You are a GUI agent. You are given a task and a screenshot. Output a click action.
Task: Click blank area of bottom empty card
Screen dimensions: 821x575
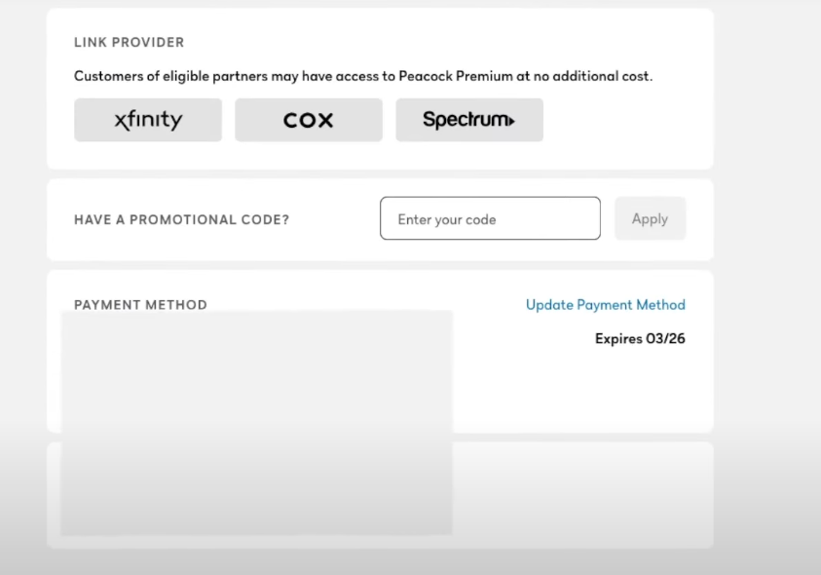581,495
